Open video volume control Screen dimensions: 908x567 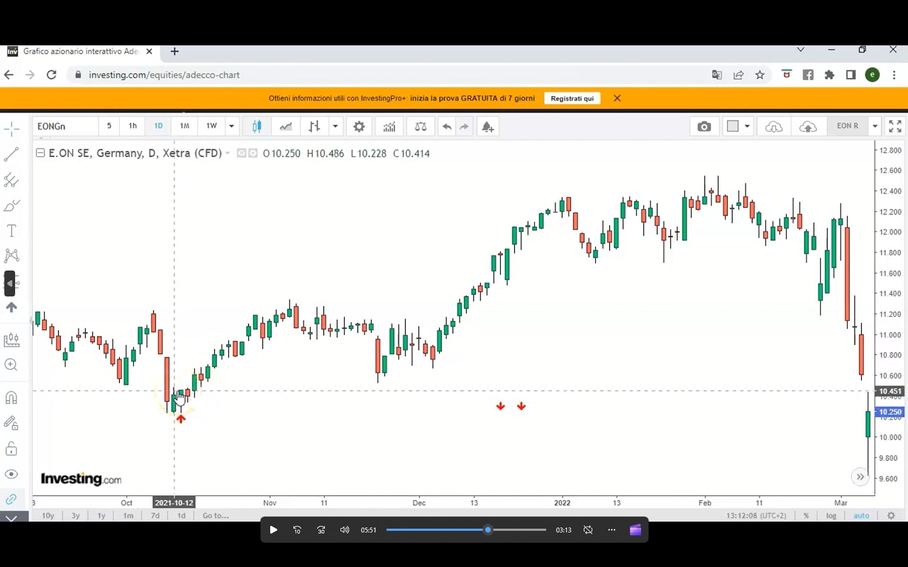tap(345, 530)
